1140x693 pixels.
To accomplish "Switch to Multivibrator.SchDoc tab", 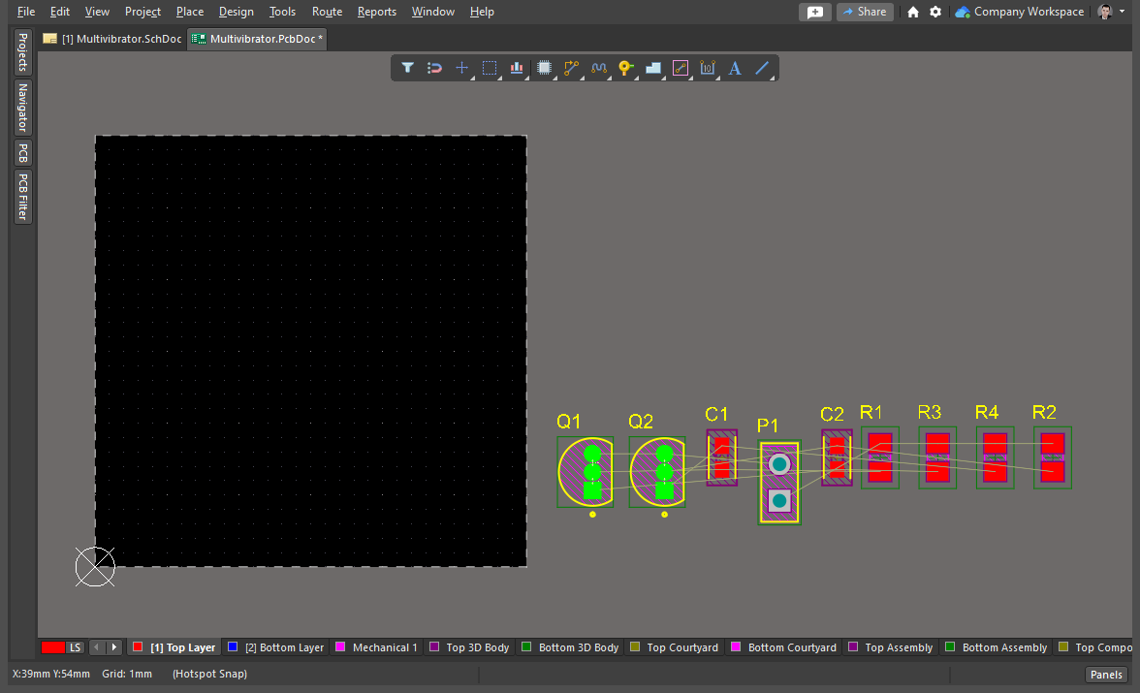I will point(112,39).
